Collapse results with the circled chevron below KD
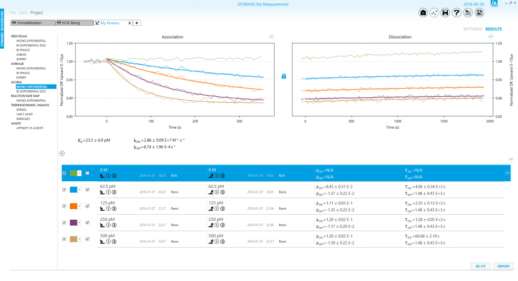The image size is (518, 281). coord(62,152)
